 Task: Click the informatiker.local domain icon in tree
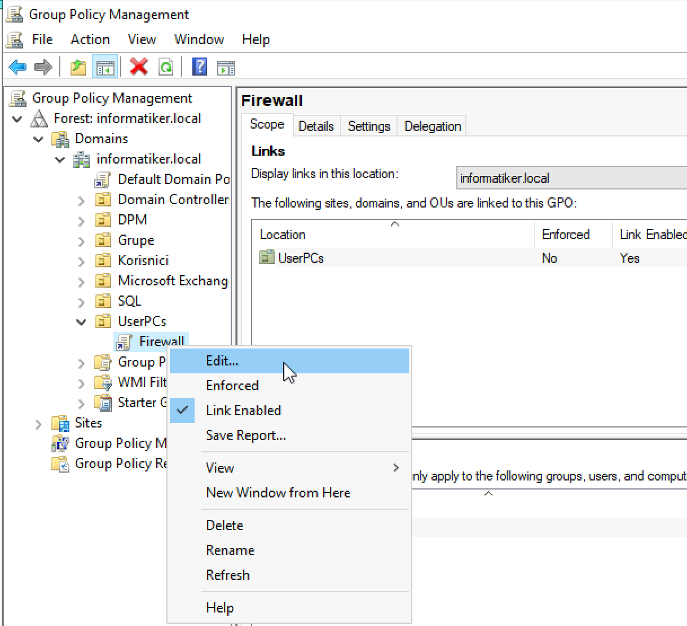pos(81,160)
